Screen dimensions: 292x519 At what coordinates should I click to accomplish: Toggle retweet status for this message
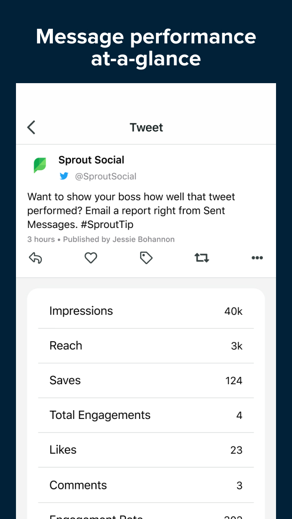(x=202, y=258)
